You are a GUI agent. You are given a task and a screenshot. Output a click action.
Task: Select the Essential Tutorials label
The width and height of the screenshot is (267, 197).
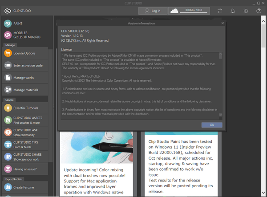(26, 108)
